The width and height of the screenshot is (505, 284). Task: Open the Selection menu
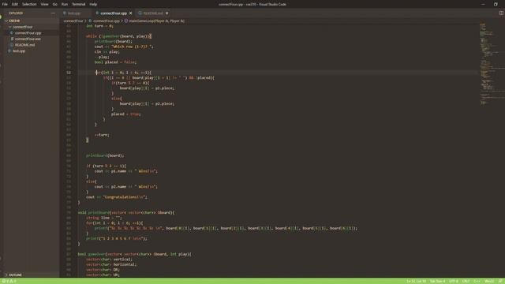[x=29, y=4]
